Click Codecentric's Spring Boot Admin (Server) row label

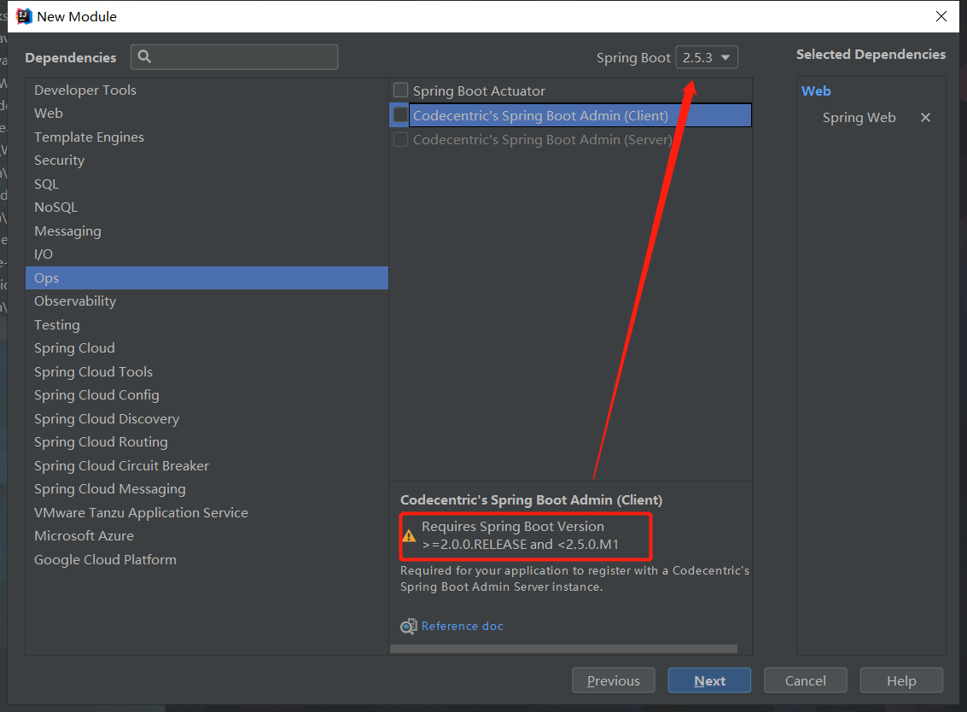(x=542, y=139)
